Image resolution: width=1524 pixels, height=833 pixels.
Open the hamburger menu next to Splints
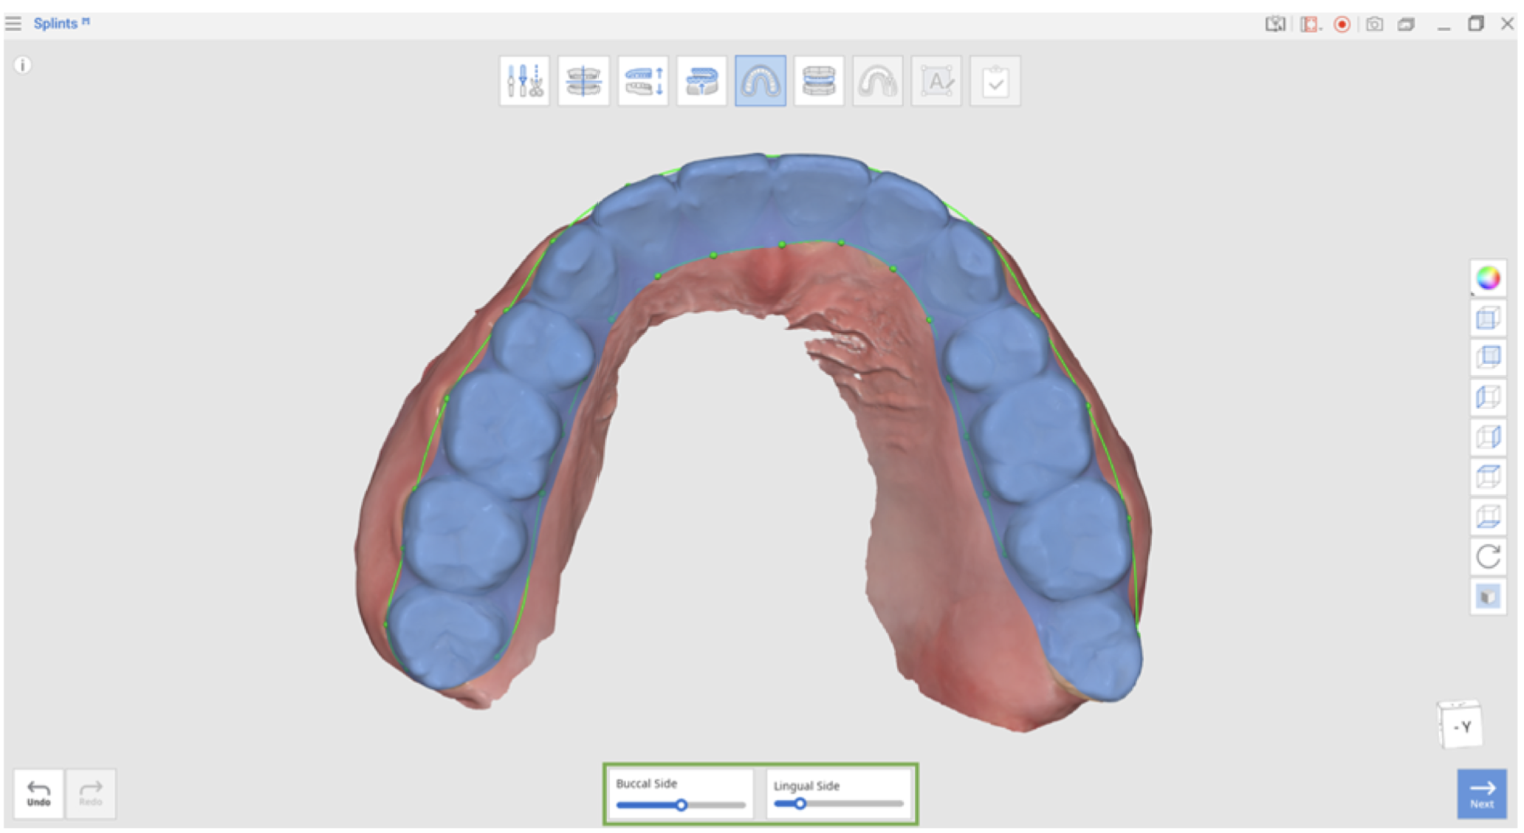point(13,24)
